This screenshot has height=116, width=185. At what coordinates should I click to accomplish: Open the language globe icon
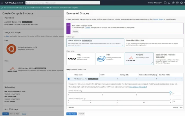pyautogui.click(x=182, y=3)
